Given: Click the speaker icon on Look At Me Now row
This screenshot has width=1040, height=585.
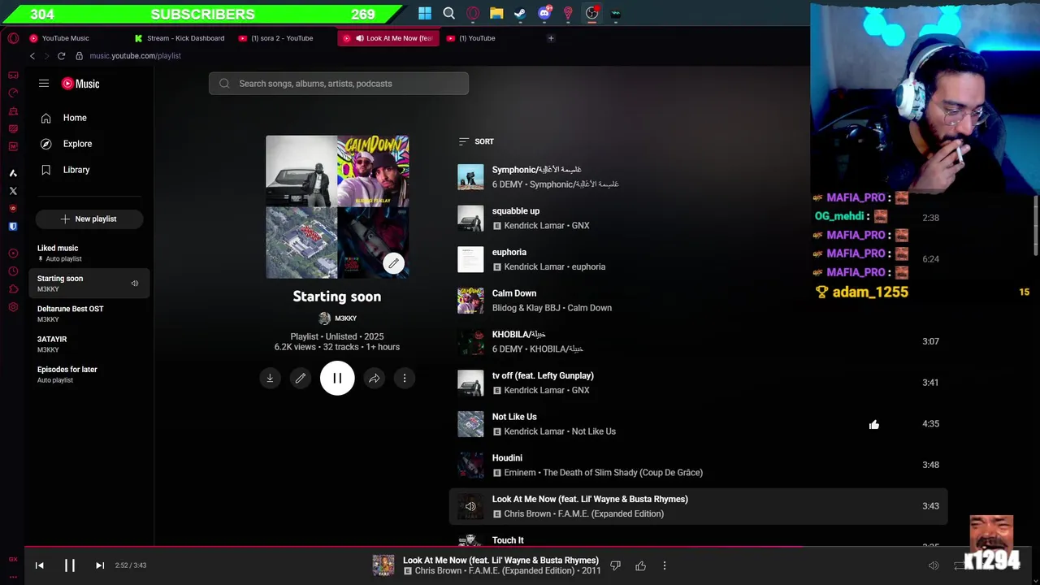Looking at the screenshot, I should pyautogui.click(x=470, y=506).
